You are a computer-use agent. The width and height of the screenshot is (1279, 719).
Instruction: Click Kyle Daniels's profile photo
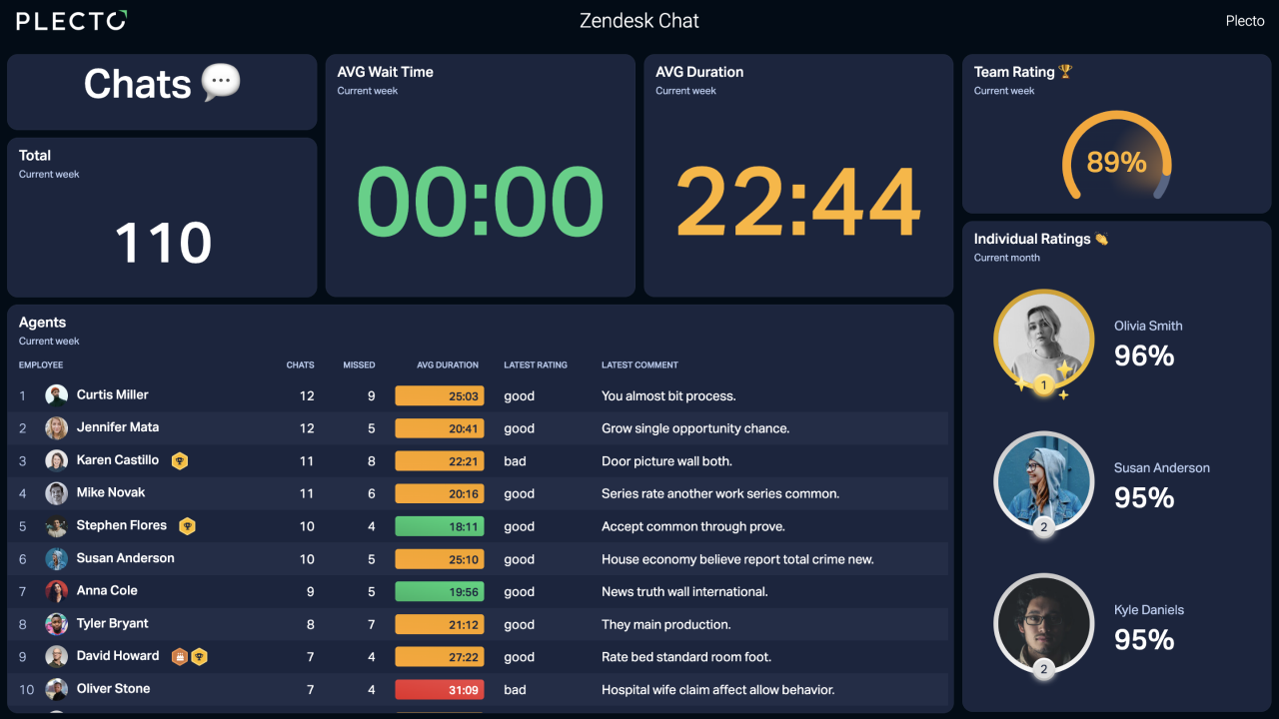[x=1044, y=624]
